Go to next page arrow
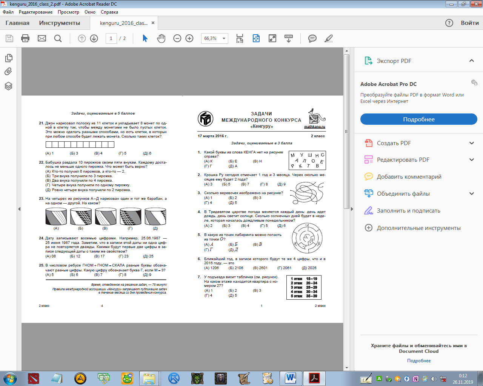This screenshot has width=483, height=386. click(x=94, y=38)
